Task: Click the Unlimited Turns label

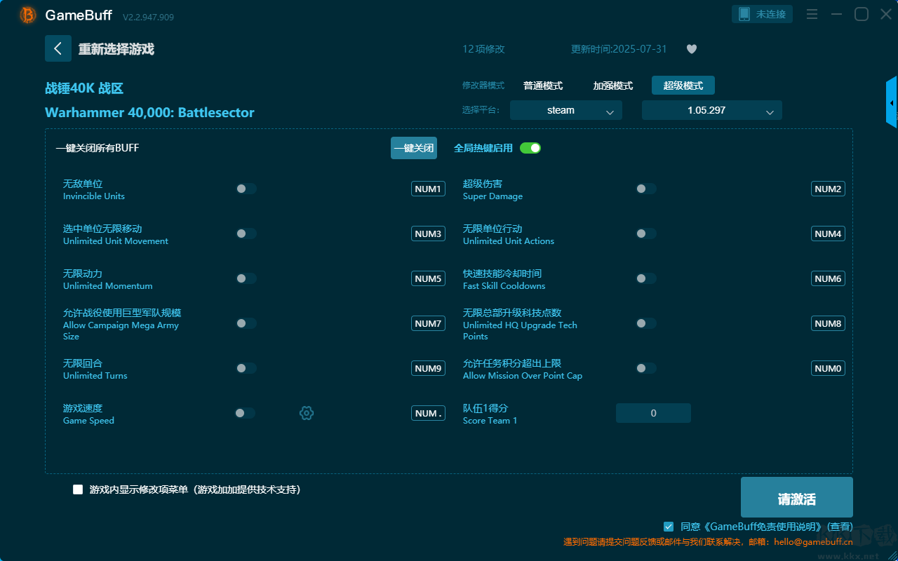Action: (x=95, y=376)
